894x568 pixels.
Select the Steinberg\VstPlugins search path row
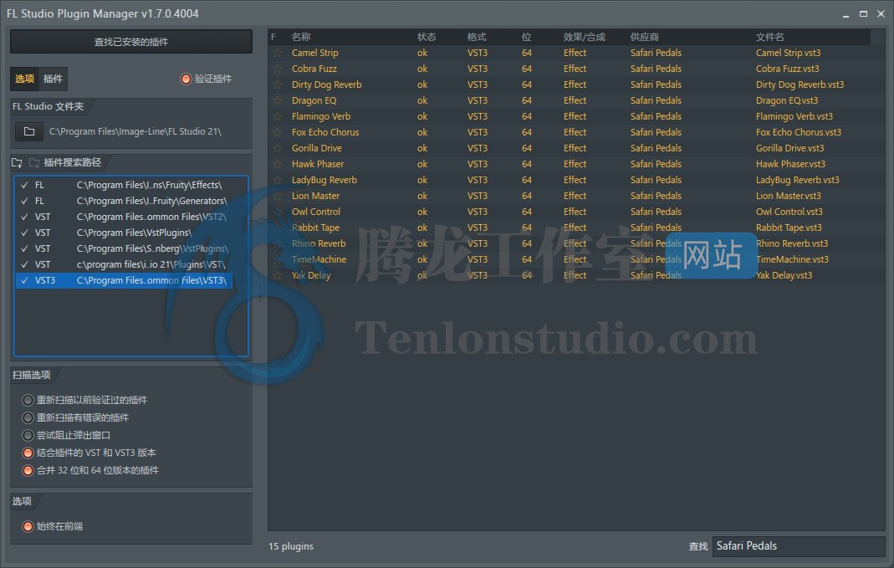coord(125,248)
